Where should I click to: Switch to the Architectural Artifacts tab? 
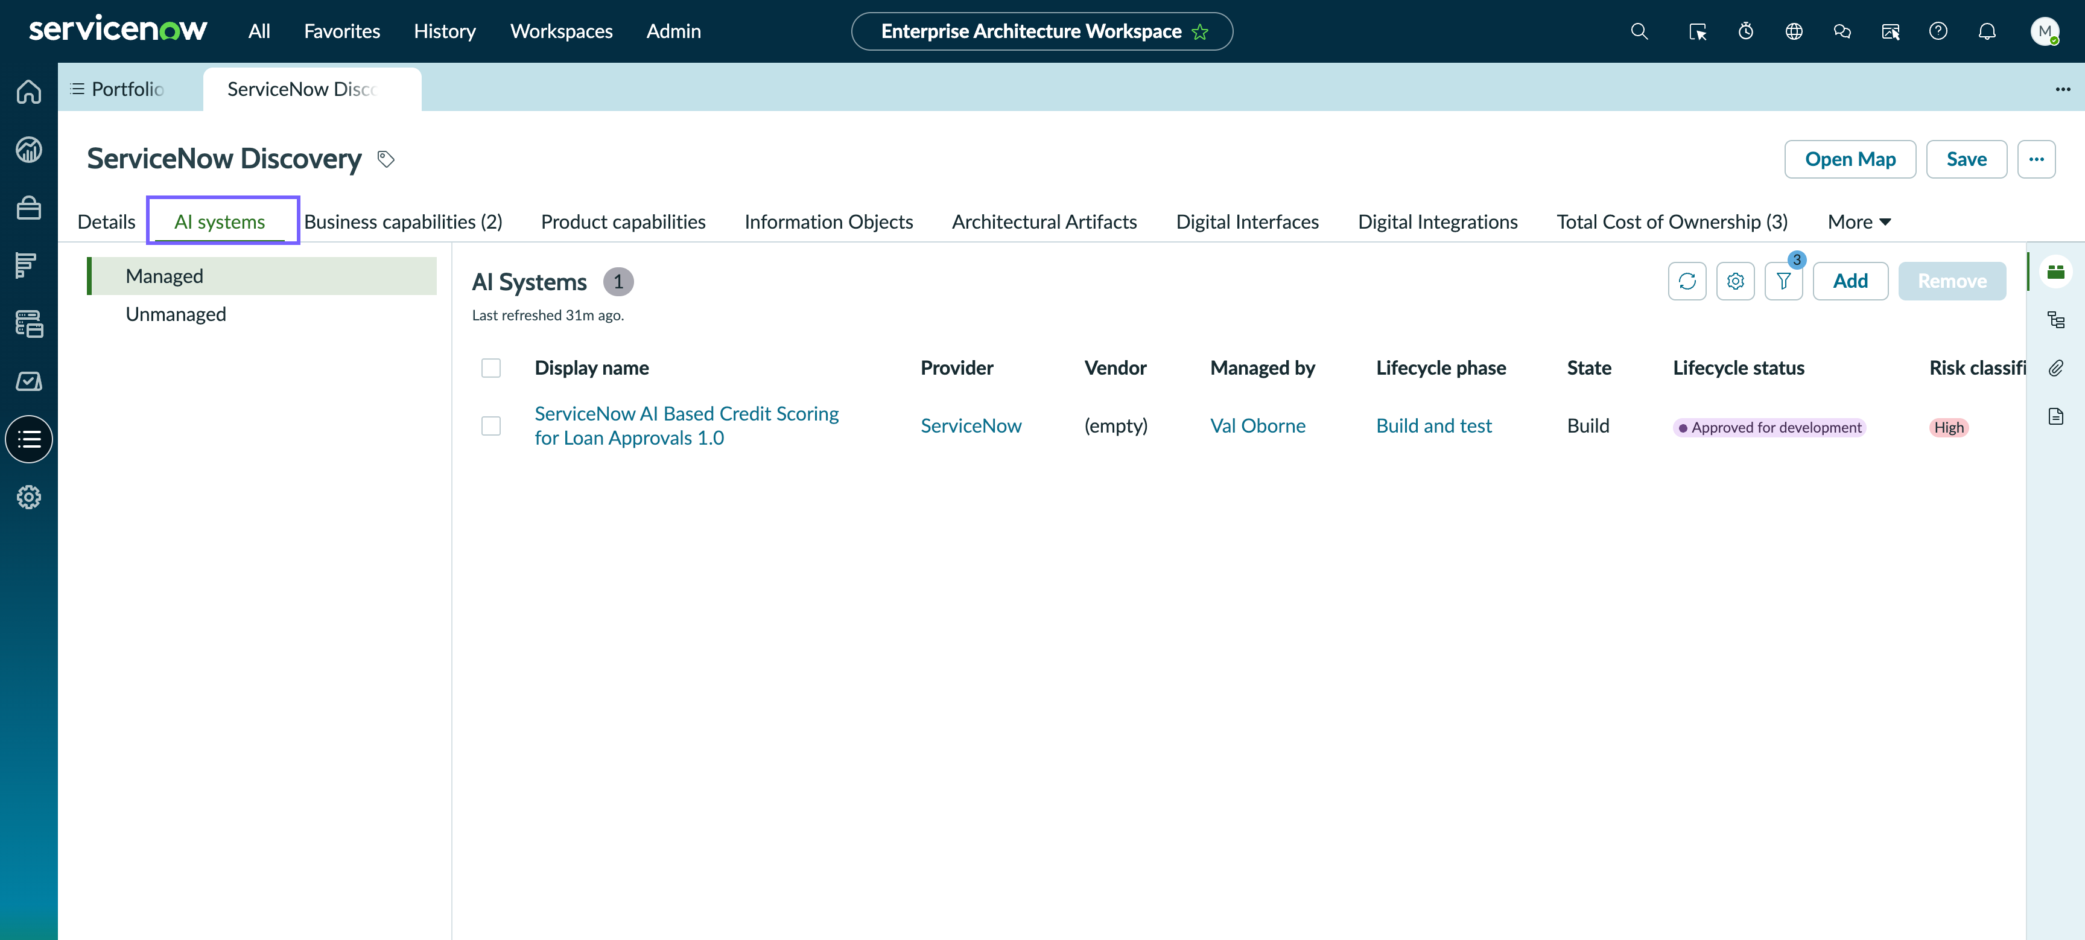pyautogui.click(x=1044, y=222)
